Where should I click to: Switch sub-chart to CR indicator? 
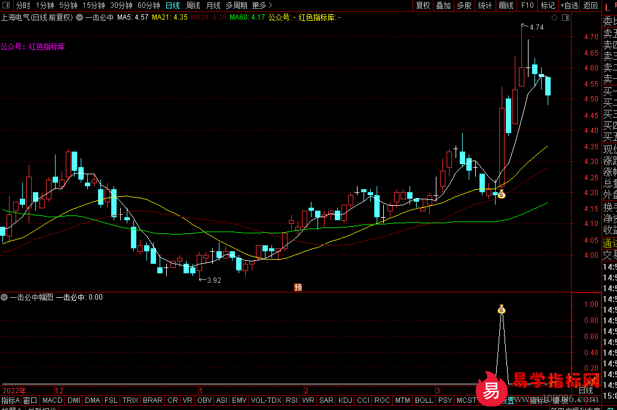tap(173, 400)
